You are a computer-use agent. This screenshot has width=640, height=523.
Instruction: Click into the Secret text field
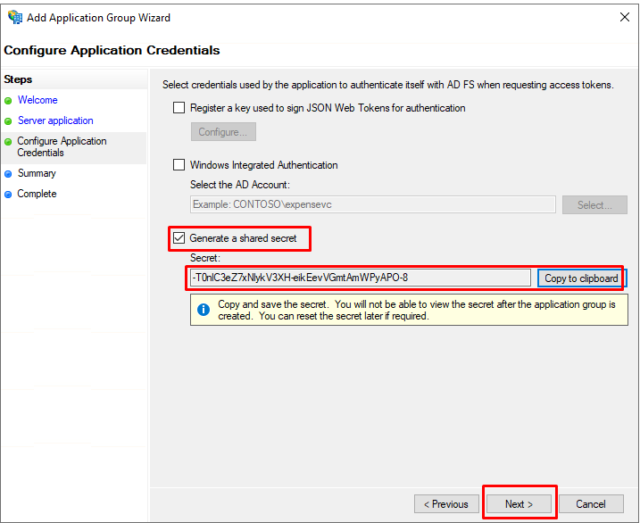click(x=361, y=278)
